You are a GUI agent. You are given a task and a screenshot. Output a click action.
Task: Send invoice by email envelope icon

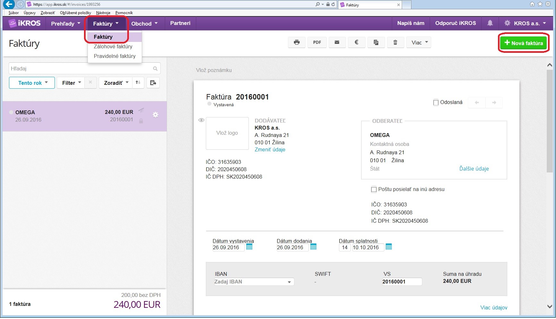tap(337, 43)
